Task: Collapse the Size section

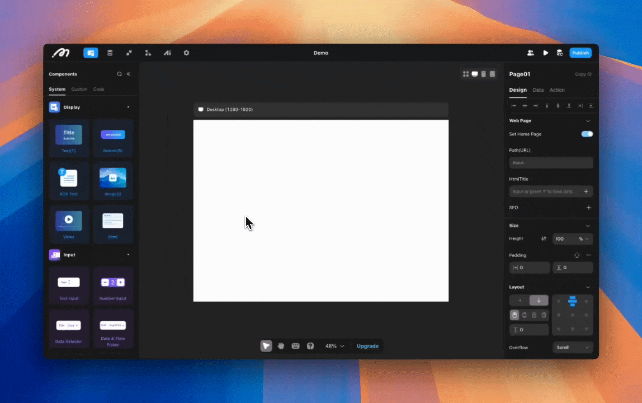Action: pyautogui.click(x=588, y=226)
